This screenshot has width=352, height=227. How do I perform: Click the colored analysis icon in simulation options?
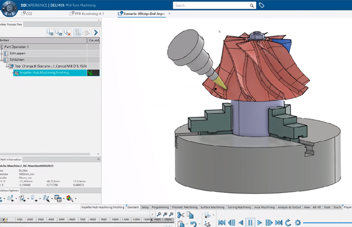[x=69, y=199]
